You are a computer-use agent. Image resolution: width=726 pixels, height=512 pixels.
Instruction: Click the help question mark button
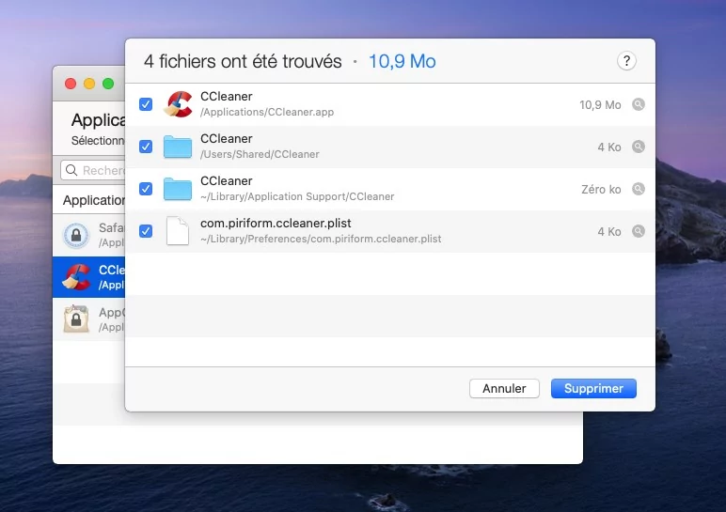626,60
